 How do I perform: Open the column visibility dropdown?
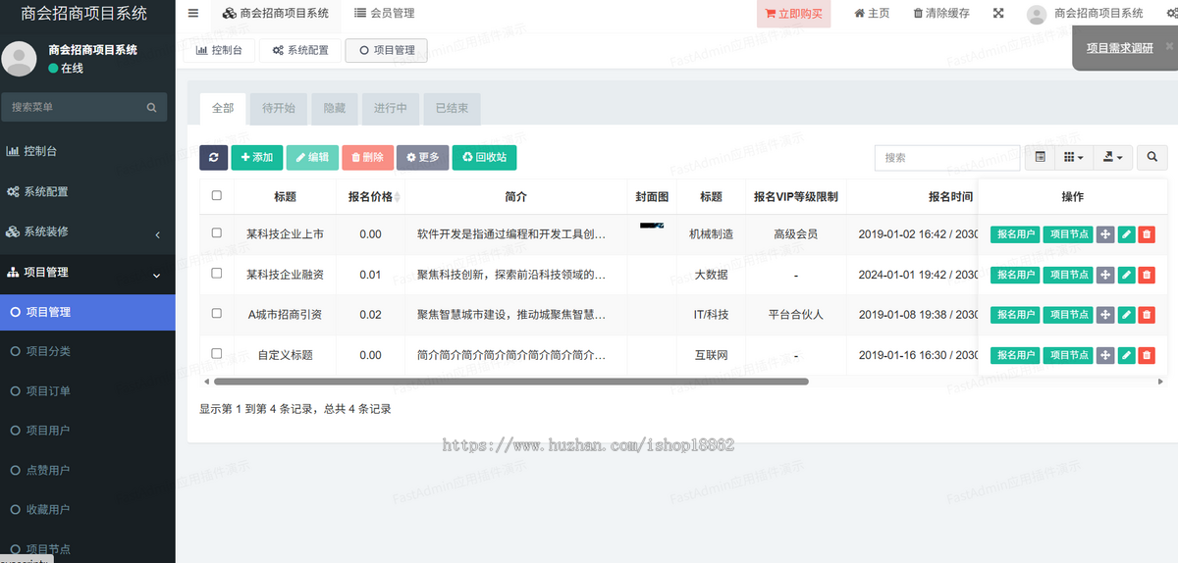tap(1073, 157)
